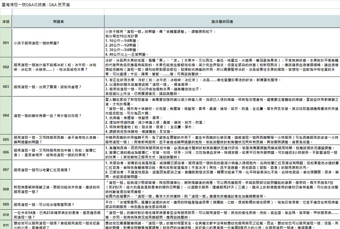This screenshot has width=340, height=229.
Task: Click question about taking Western medicine simultaneously
Action: (58, 140)
